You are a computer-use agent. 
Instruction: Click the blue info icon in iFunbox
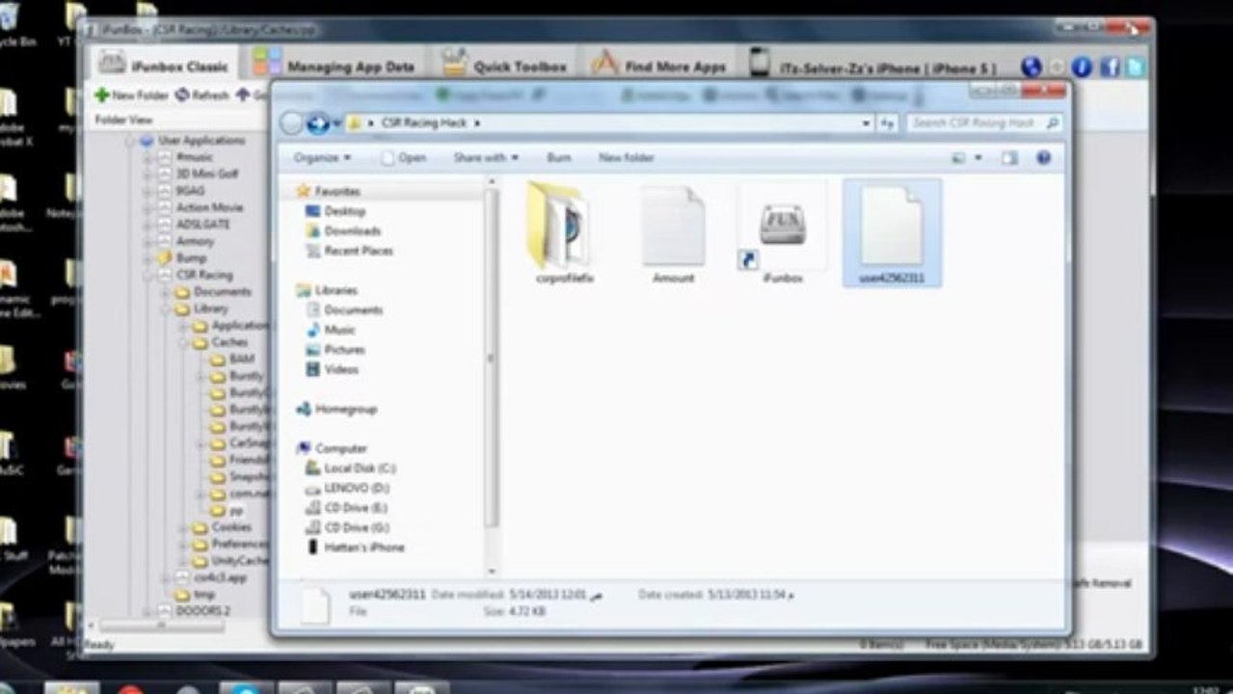pos(1082,67)
